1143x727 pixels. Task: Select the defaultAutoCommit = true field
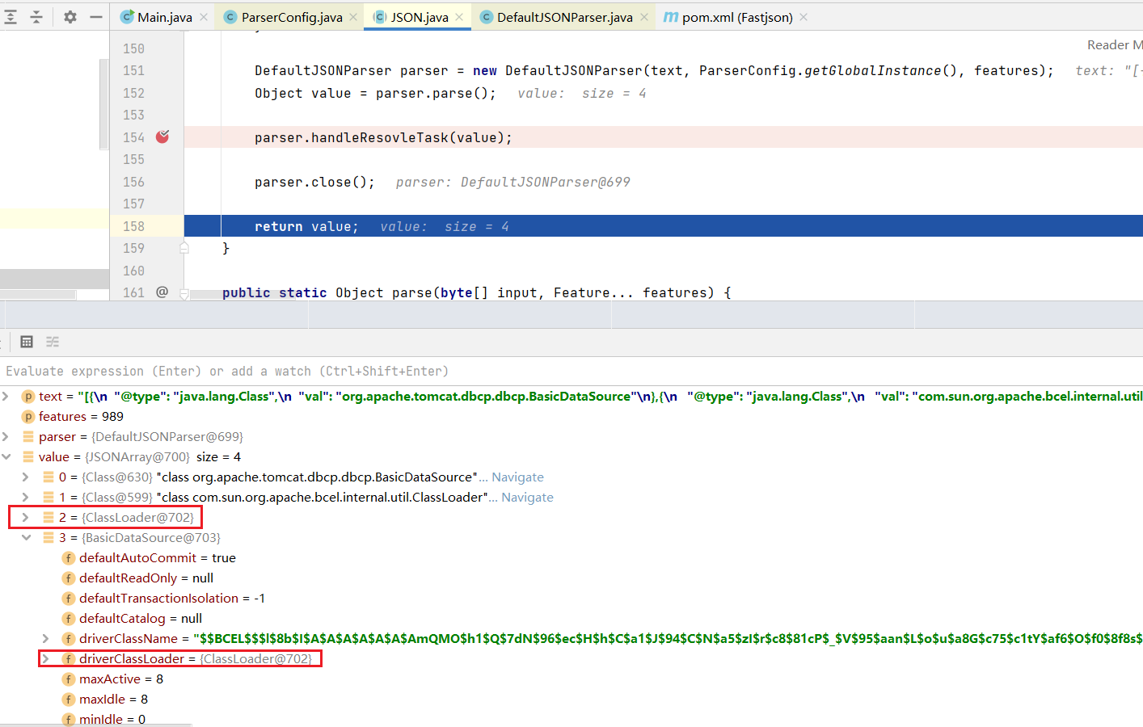[x=157, y=557]
